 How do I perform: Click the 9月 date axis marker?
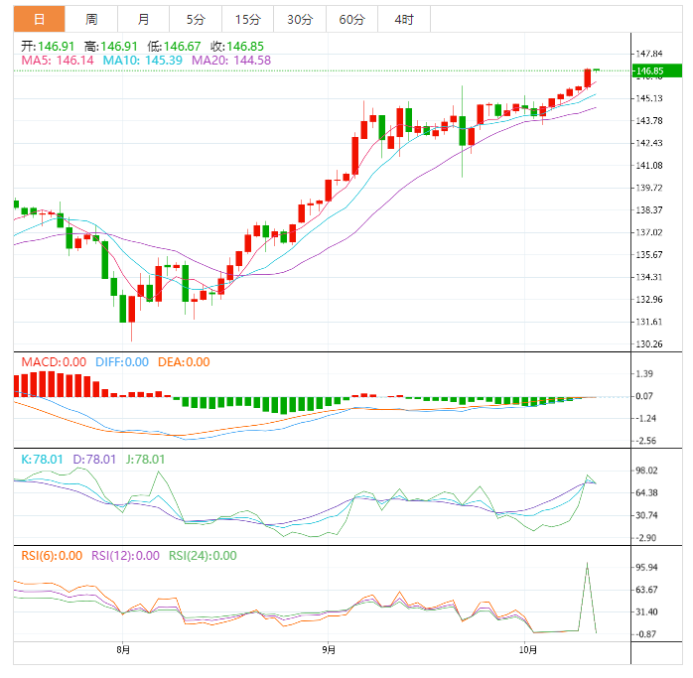pos(329,650)
